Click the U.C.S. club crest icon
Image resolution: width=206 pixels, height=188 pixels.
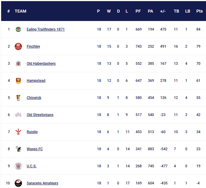tap(18, 166)
